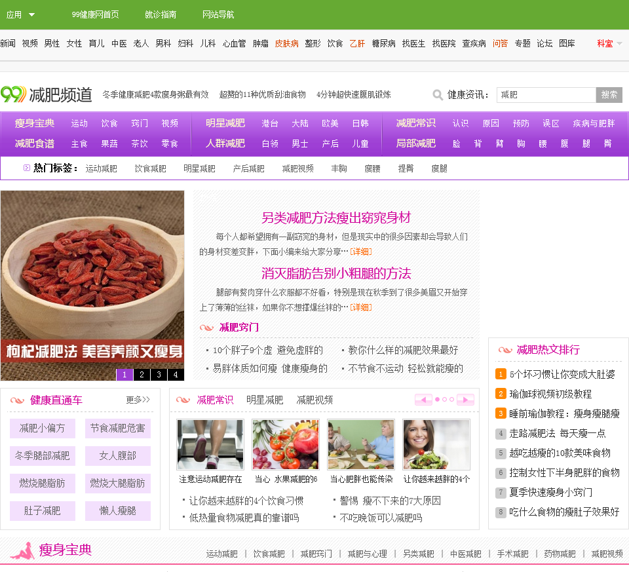Click the previous arrow in tab pager
629x572 pixels.
click(423, 400)
